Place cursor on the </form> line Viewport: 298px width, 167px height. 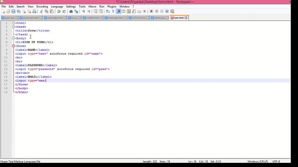[21, 84]
